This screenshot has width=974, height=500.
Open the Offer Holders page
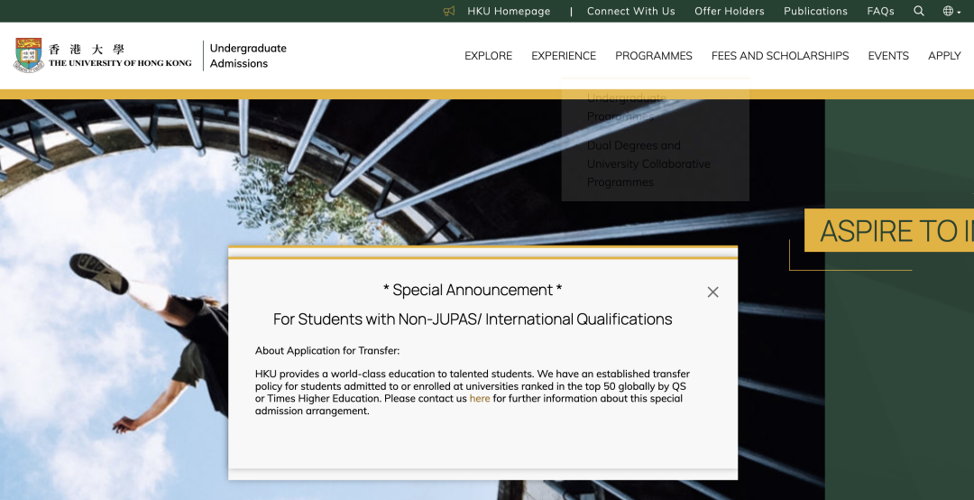coord(729,11)
